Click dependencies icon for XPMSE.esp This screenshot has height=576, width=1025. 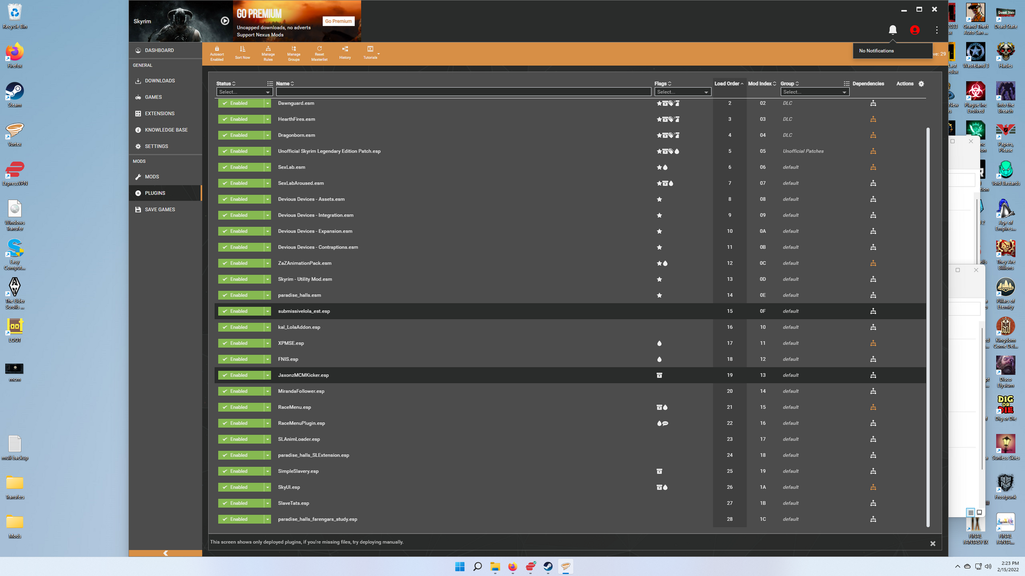(873, 343)
